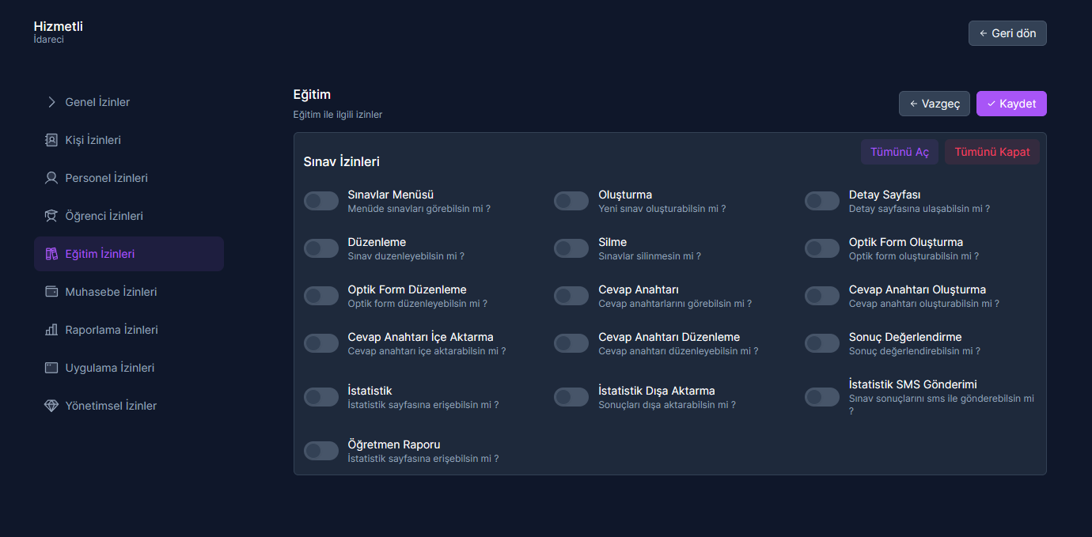Image resolution: width=1092 pixels, height=537 pixels.
Task: Click 'Eğitim ile ilgili izinler' subtitle
Action: coord(338,115)
